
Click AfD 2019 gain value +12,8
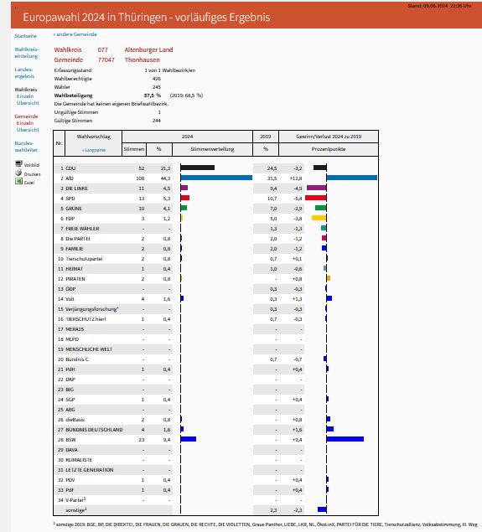[296, 178]
